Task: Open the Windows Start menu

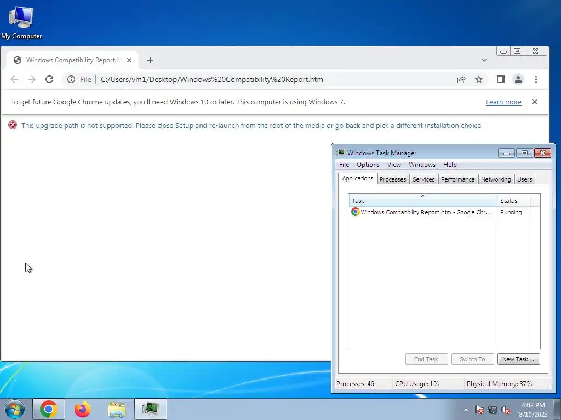Action: click(x=14, y=409)
